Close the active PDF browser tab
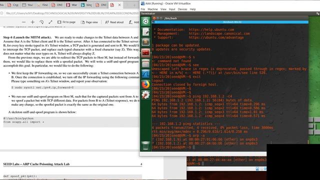The width and height of the screenshot is (320, 180). coord(119,5)
